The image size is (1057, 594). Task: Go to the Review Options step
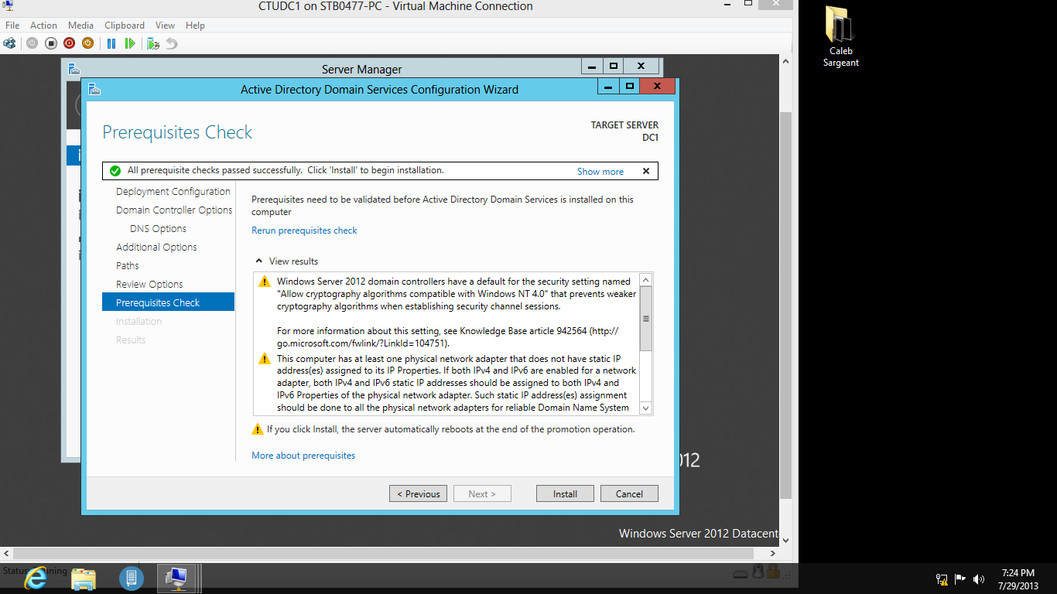[x=149, y=284]
